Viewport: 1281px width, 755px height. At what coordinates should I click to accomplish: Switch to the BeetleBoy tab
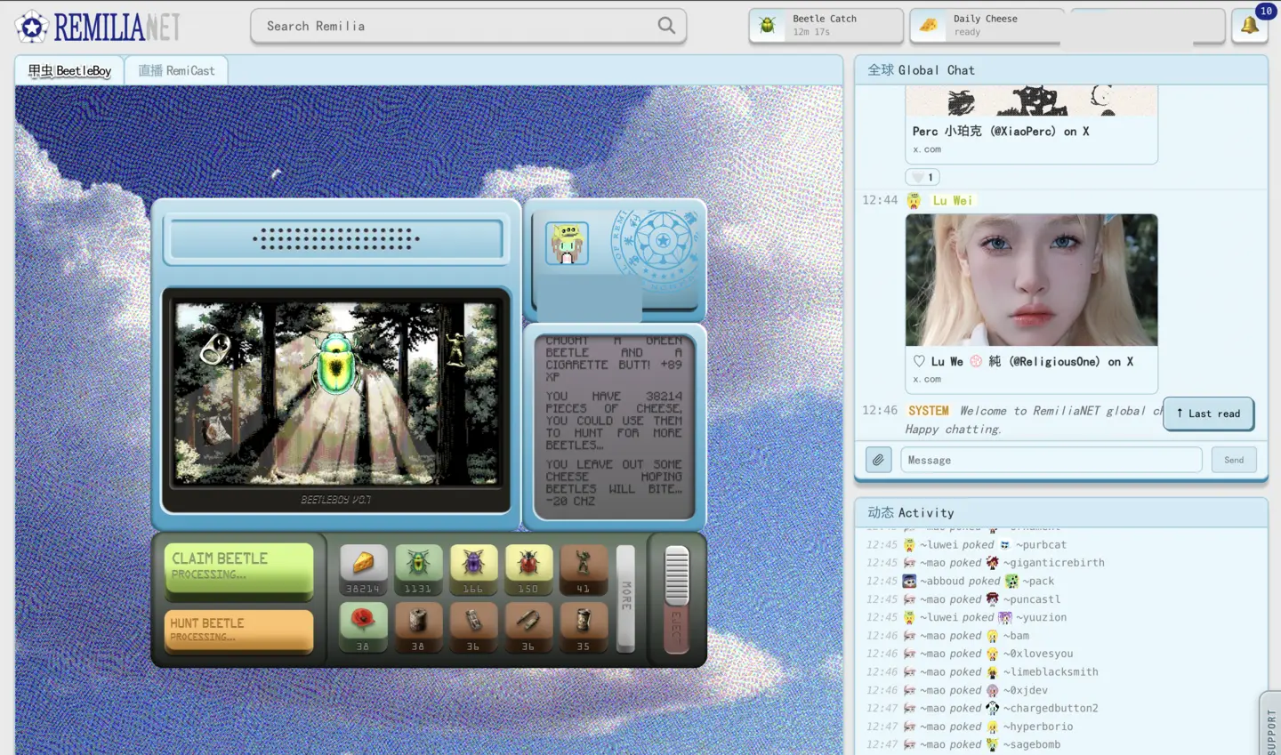pos(69,70)
